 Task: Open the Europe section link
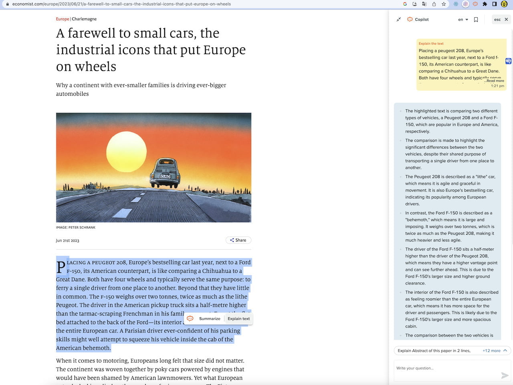(62, 19)
